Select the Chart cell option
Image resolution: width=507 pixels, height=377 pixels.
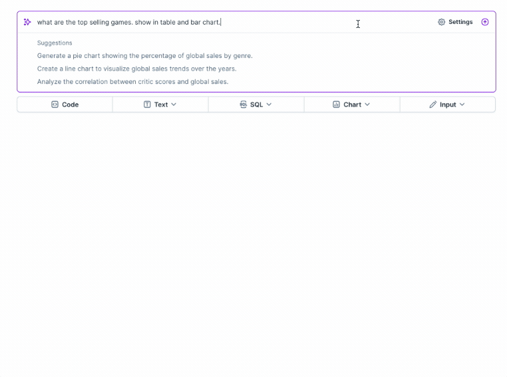click(351, 104)
